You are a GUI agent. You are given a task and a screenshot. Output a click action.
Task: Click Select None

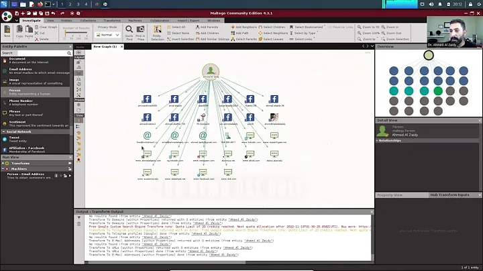pos(178,33)
